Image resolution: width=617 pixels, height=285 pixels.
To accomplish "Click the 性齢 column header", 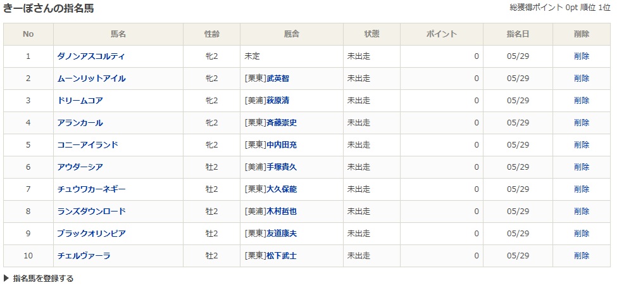I will tap(212, 34).
